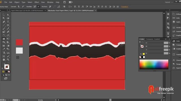The width and height of the screenshot is (181, 101).
Task: Open the Stroke panel button
Action: tap(176, 27)
